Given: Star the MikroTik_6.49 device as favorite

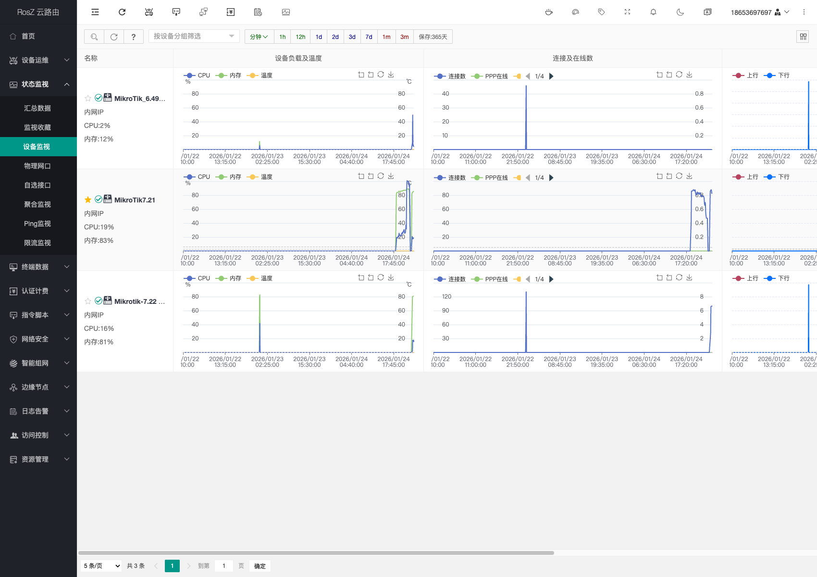Looking at the screenshot, I should point(88,99).
